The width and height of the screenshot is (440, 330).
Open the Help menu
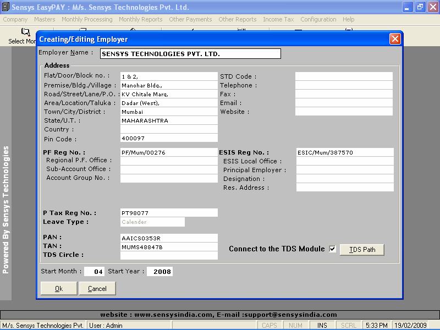coord(348,19)
